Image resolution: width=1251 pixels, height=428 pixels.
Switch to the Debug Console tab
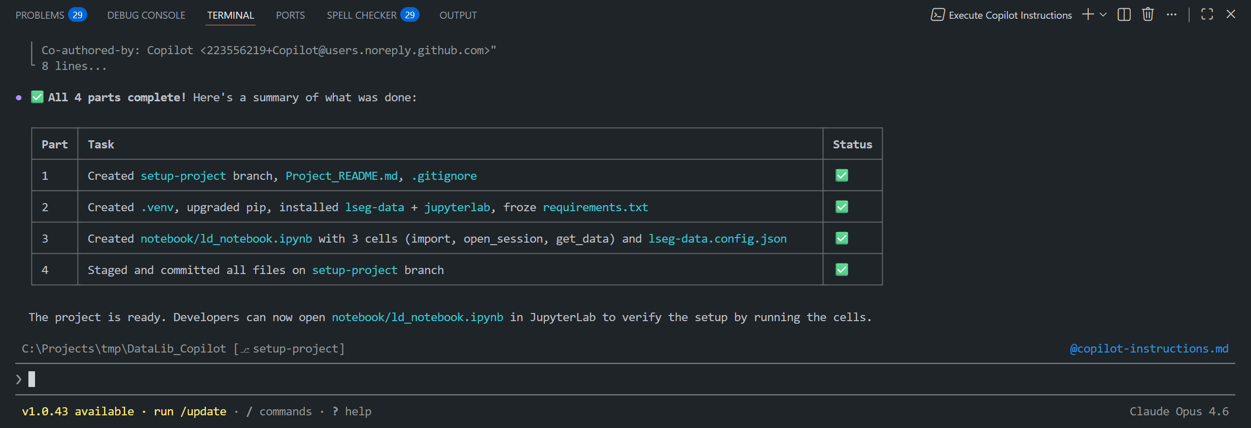point(146,15)
